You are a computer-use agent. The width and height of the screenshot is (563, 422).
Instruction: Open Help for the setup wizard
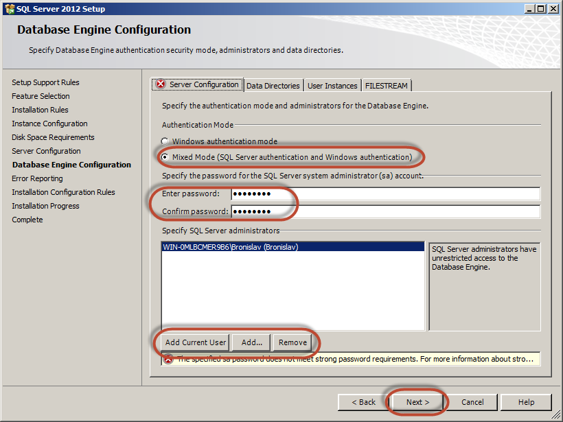coord(526,402)
